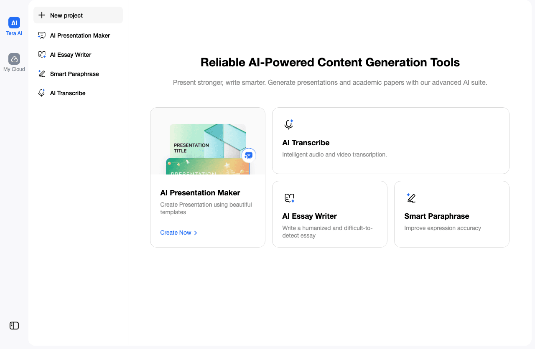This screenshot has height=349, width=535.
Task: Toggle the sidebar collapse control
Action: click(14, 326)
